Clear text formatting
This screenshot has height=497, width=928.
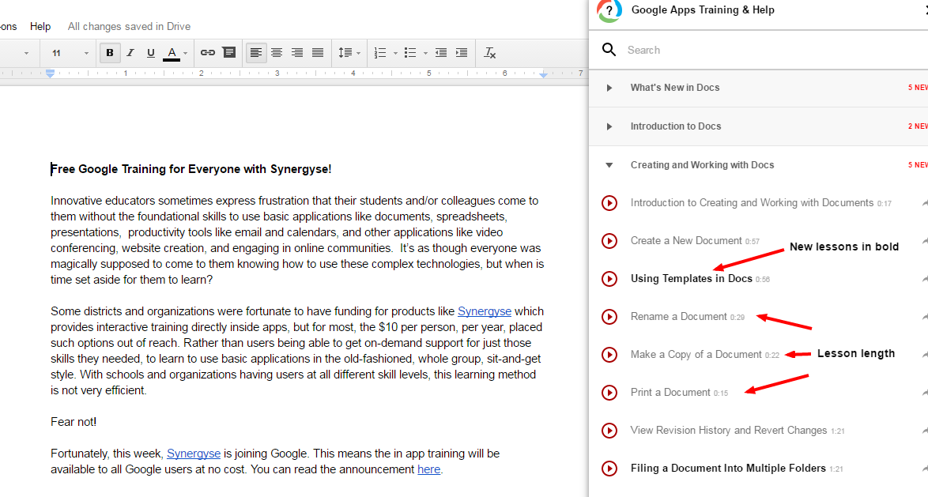tap(490, 53)
